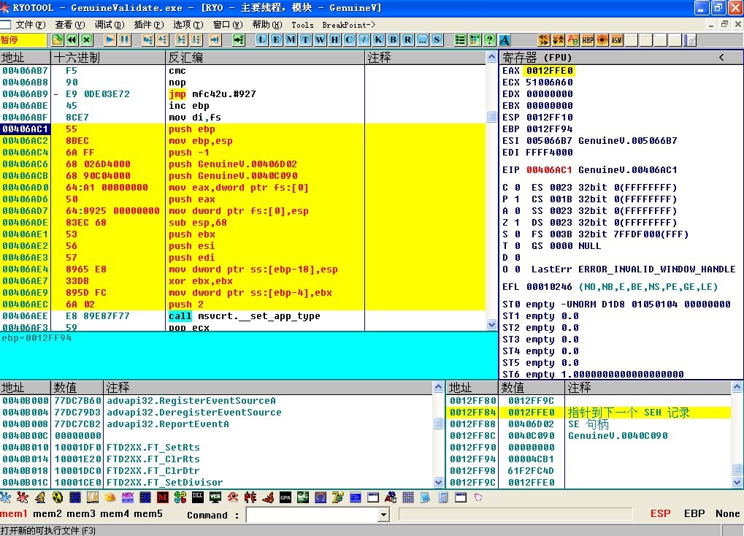Click the Run (play) toolbar icon
This screenshot has height=536, width=744.
coord(110,40)
